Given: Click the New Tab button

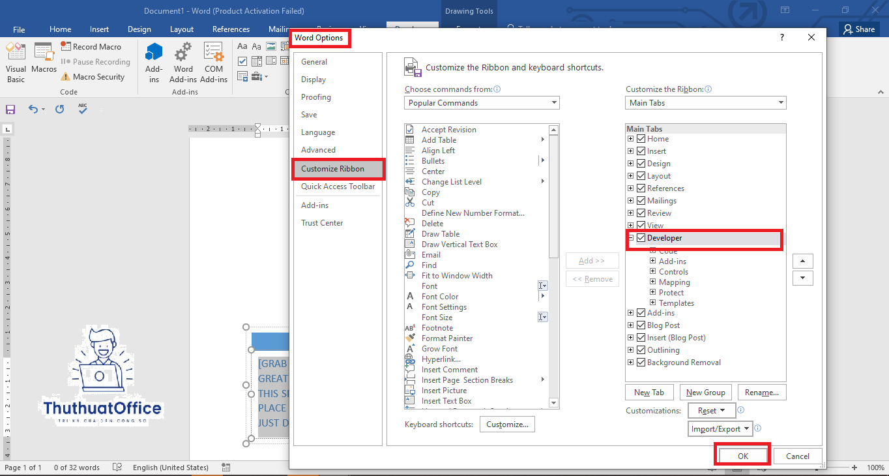Looking at the screenshot, I should coord(649,393).
